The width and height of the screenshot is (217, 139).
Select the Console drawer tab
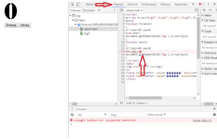coord(81,109)
